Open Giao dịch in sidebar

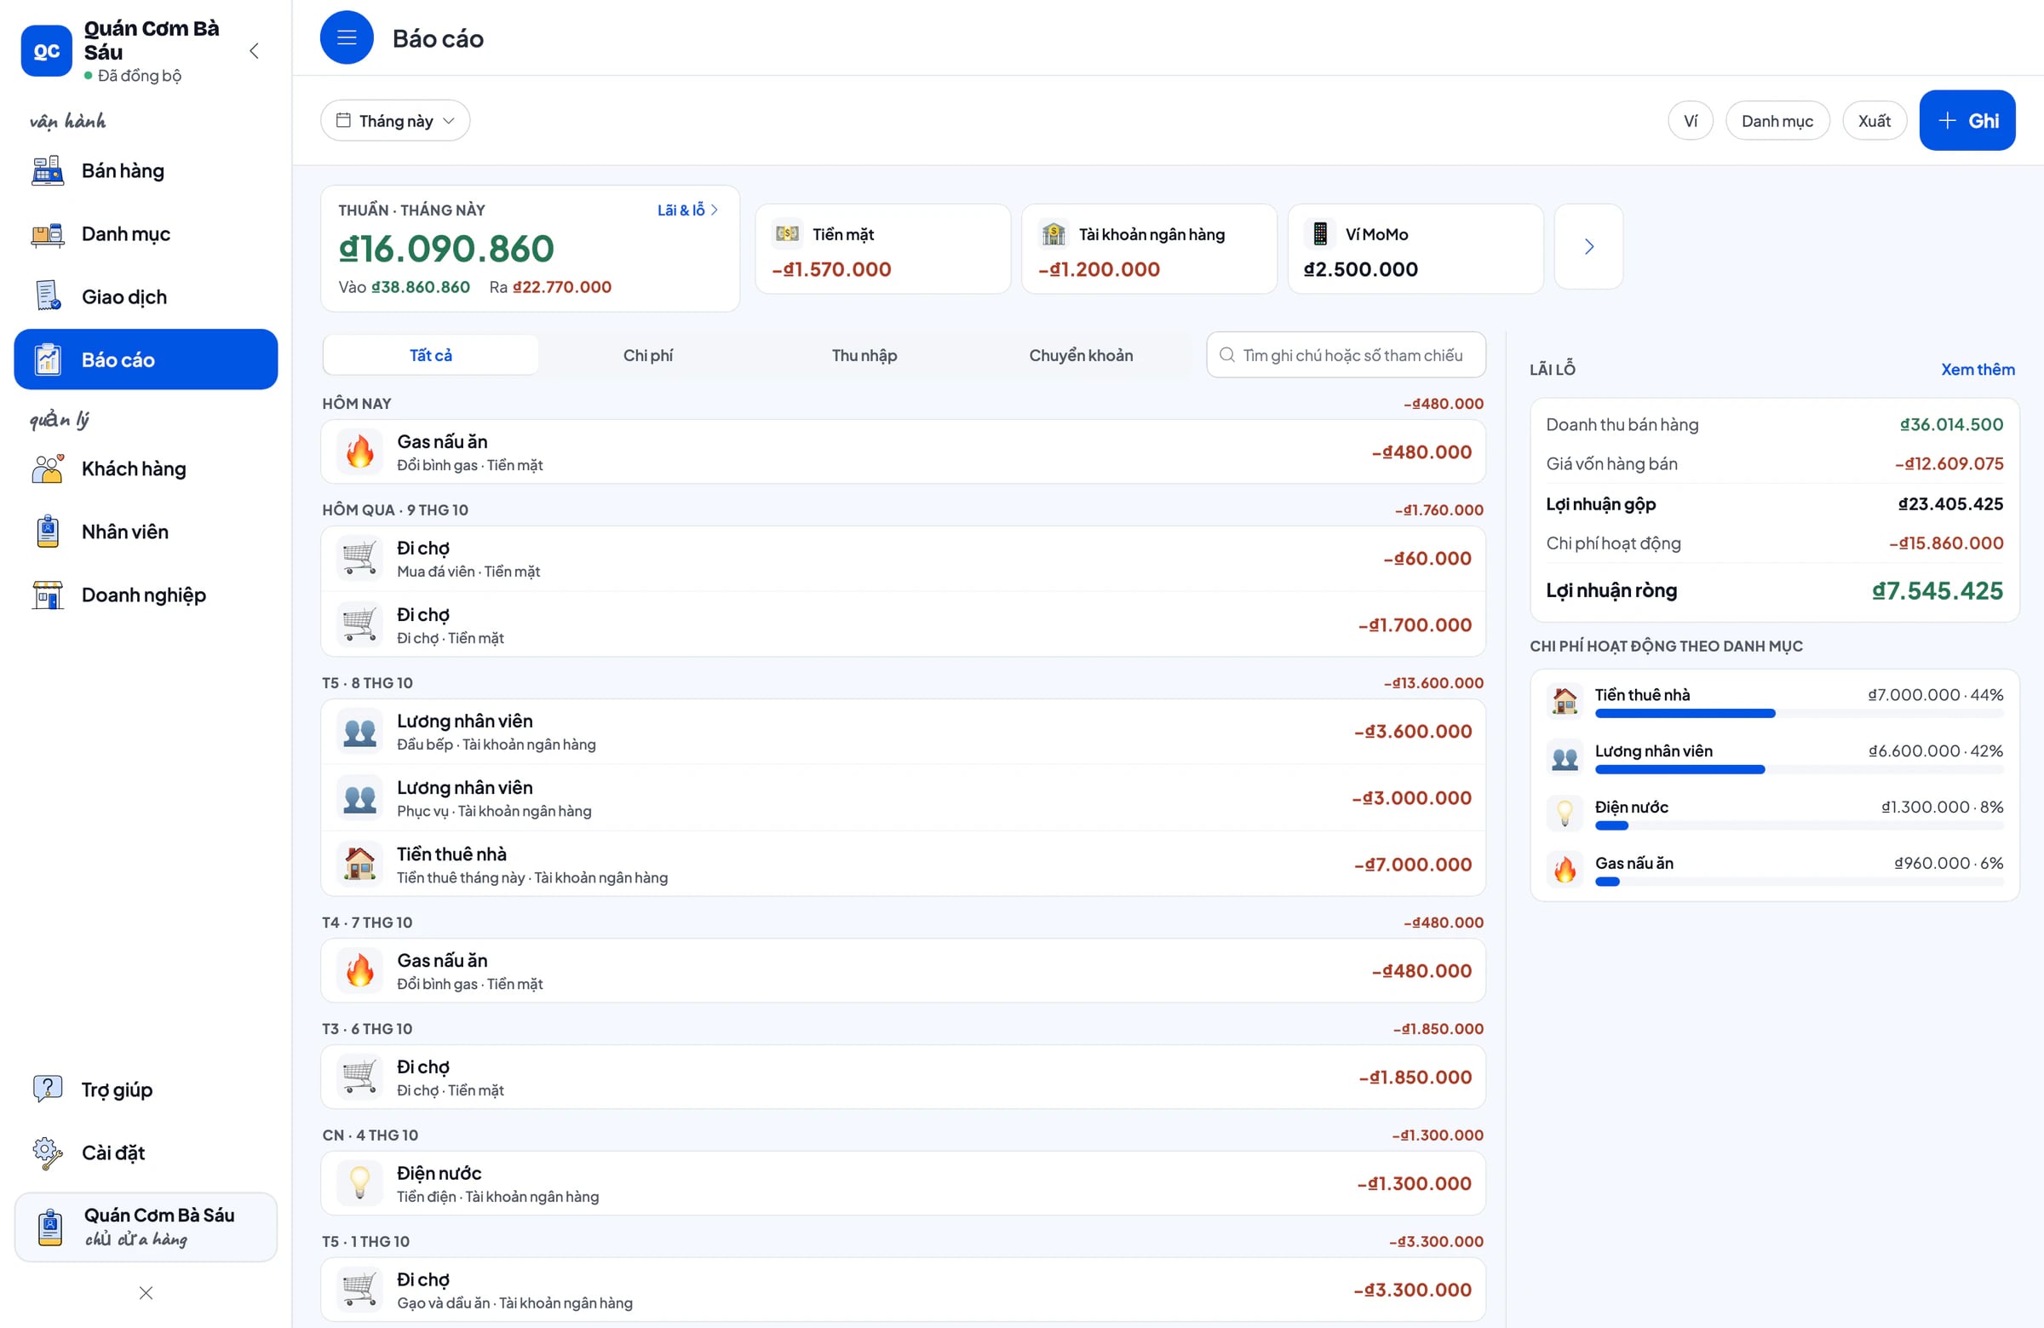click(x=146, y=297)
